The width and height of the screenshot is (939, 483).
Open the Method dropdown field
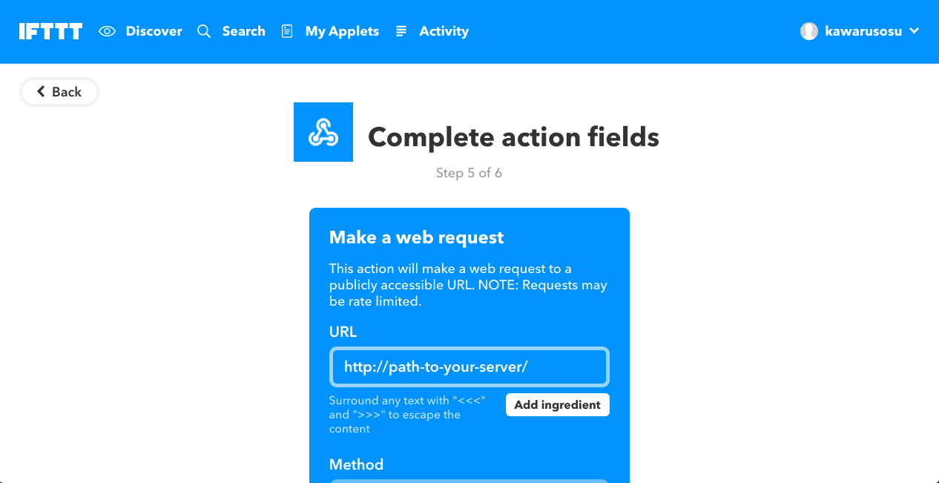pyautogui.click(x=469, y=480)
